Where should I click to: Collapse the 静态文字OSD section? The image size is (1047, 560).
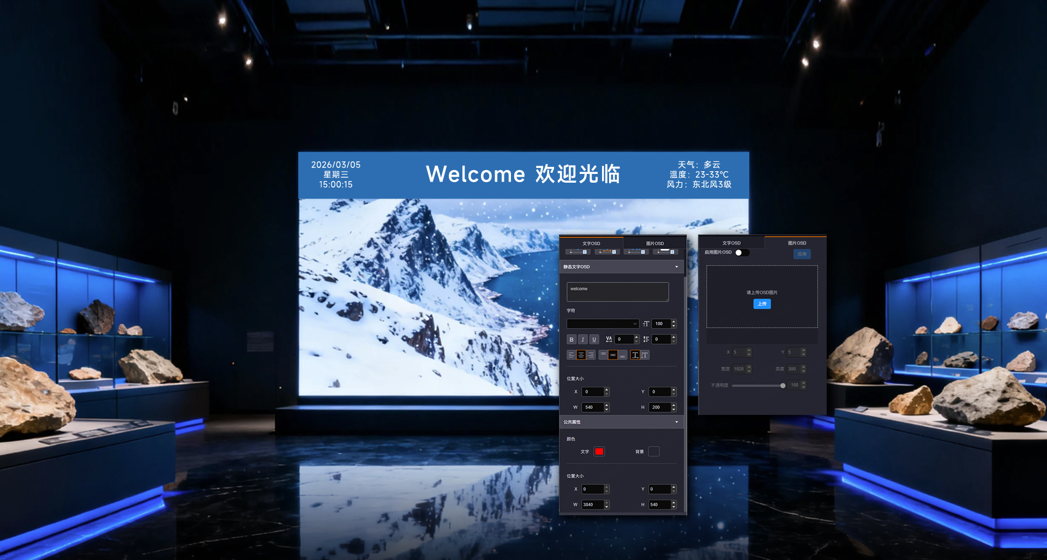coord(677,267)
